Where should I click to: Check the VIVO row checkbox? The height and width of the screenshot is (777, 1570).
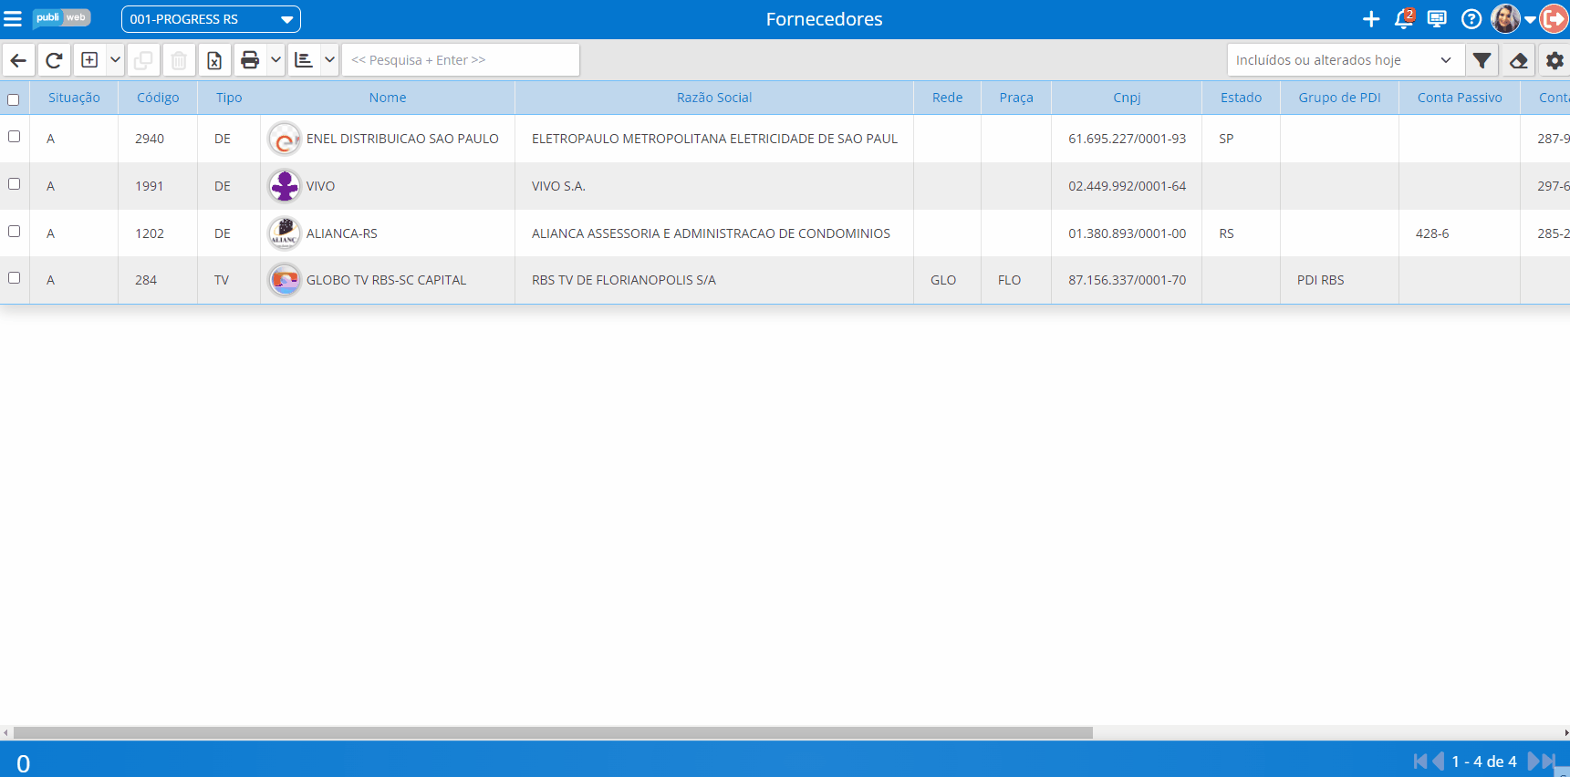point(14,184)
